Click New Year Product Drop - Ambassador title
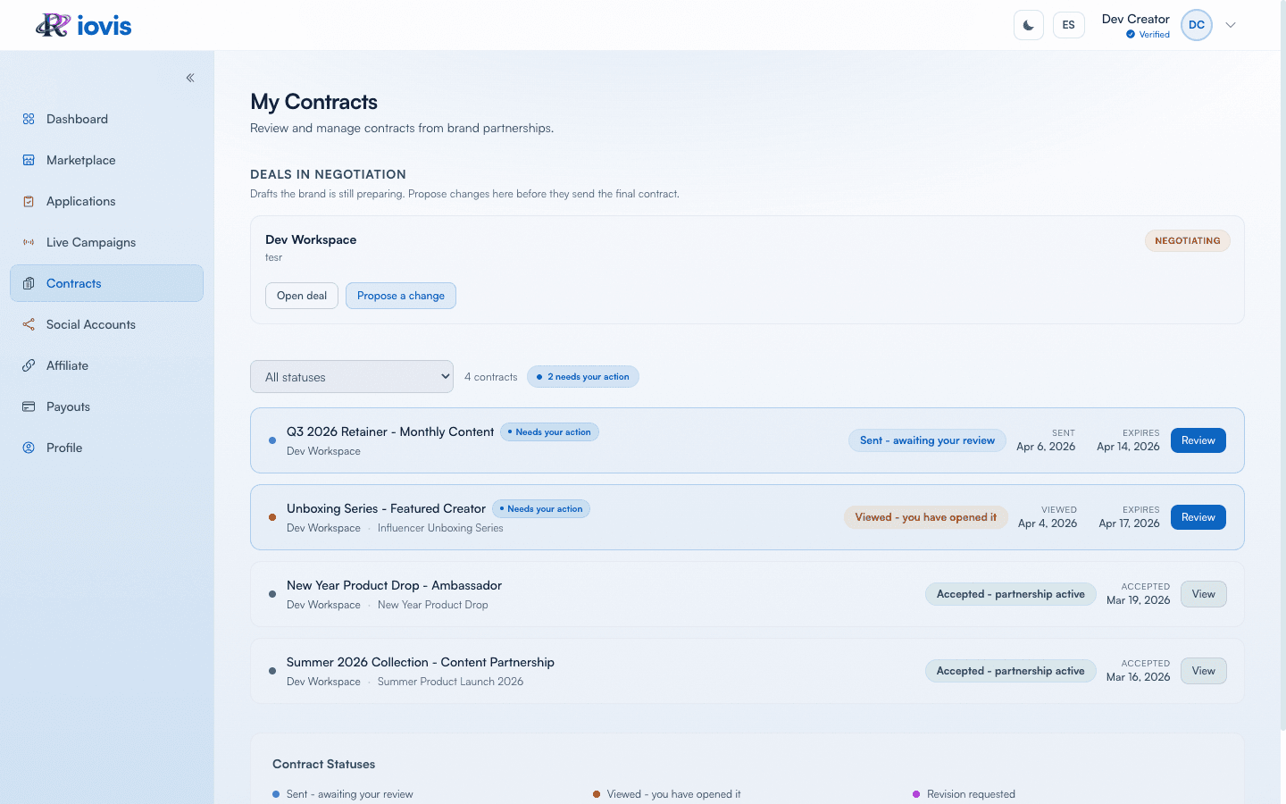1286x804 pixels. [x=394, y=585]
